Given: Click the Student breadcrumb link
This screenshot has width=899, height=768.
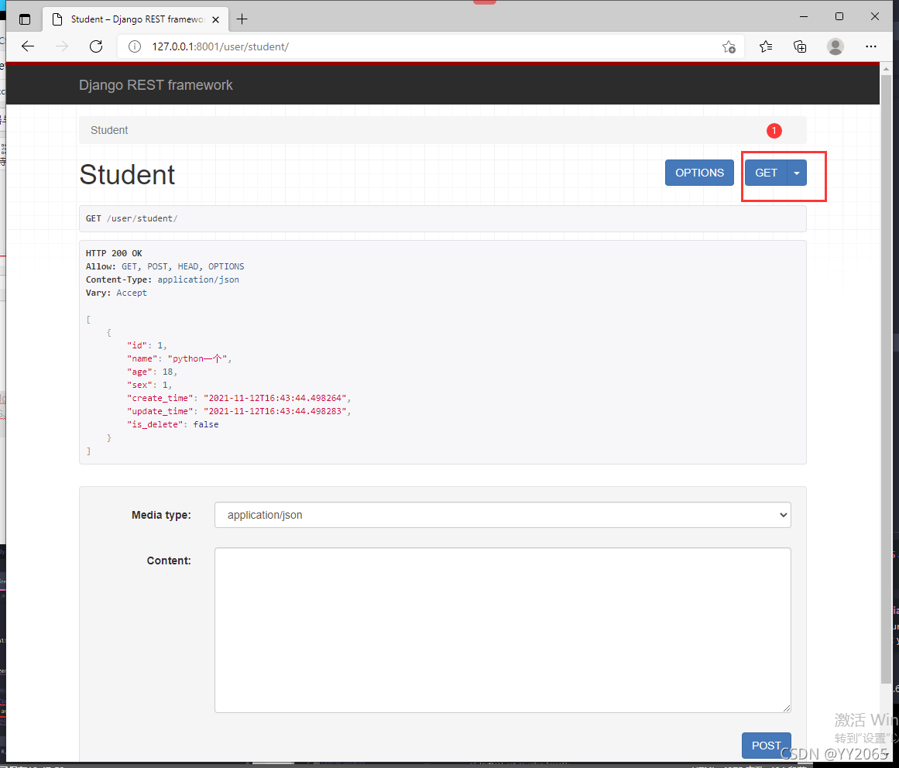Looking at the screenshot, I should coord(109,131).
